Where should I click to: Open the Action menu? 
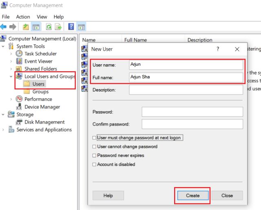click(x=23, y=17)
